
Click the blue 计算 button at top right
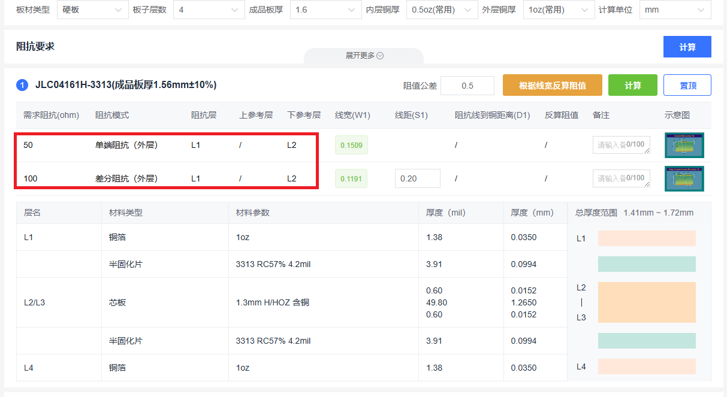click(687, 47)
